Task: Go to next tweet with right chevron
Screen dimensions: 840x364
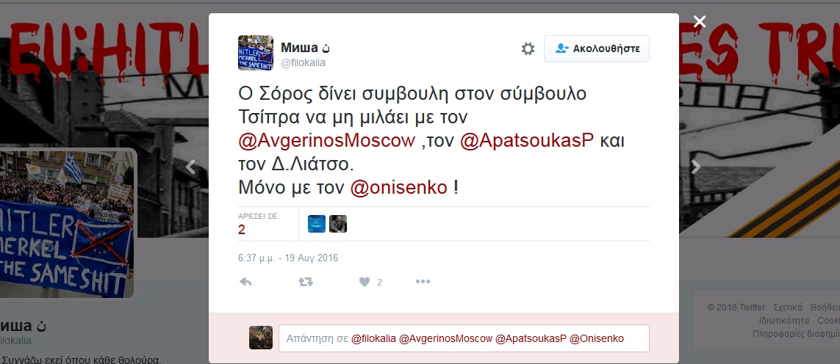Action: pyautogui.click(x=695, y=167)
